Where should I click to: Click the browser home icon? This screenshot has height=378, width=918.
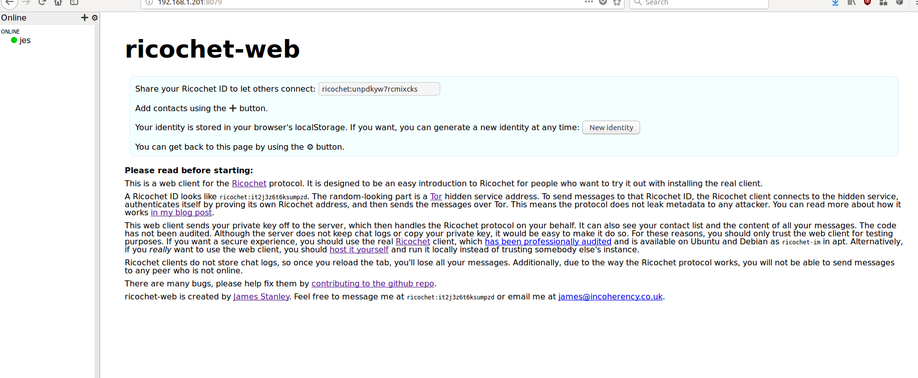pos(58,3)
